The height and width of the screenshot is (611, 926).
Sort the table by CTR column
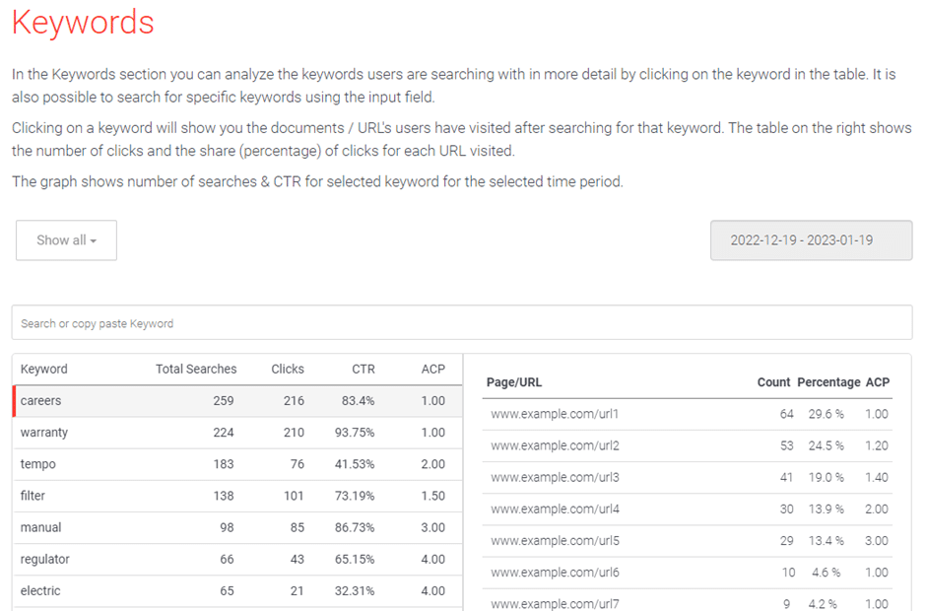pos(363,369)
